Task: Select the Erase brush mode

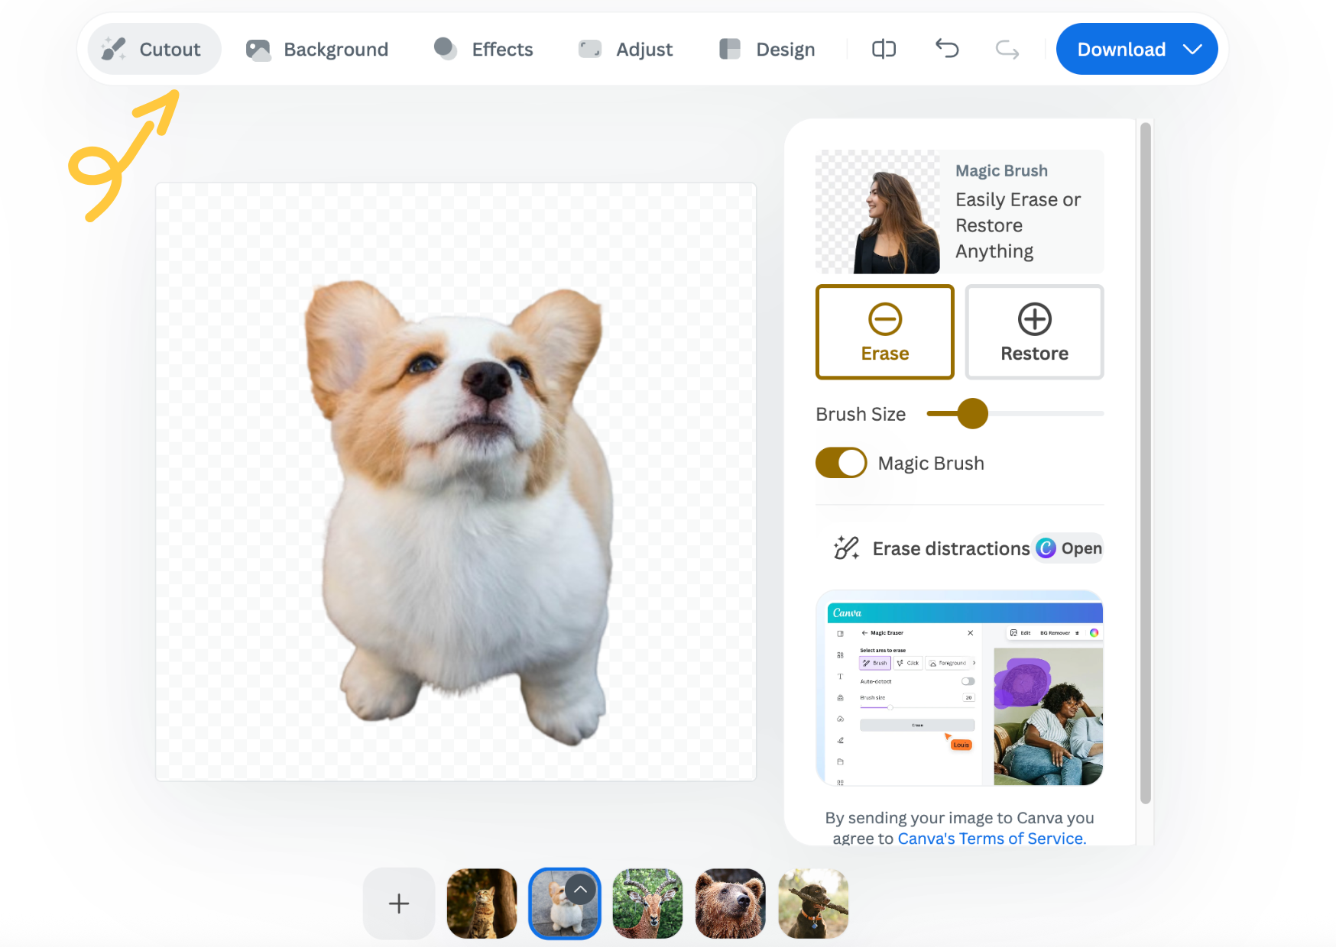Action: click(885, 332)
